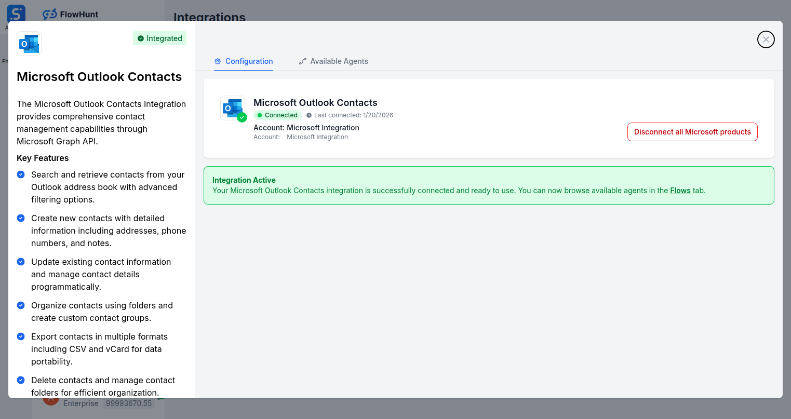Click the user avatar at bottom left
The width and height of the screenshot is (791, 419).
tap(51, 399)
